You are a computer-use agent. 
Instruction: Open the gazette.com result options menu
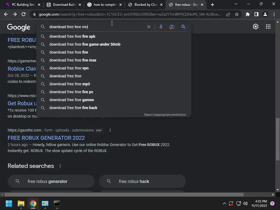tap(110, 130)
